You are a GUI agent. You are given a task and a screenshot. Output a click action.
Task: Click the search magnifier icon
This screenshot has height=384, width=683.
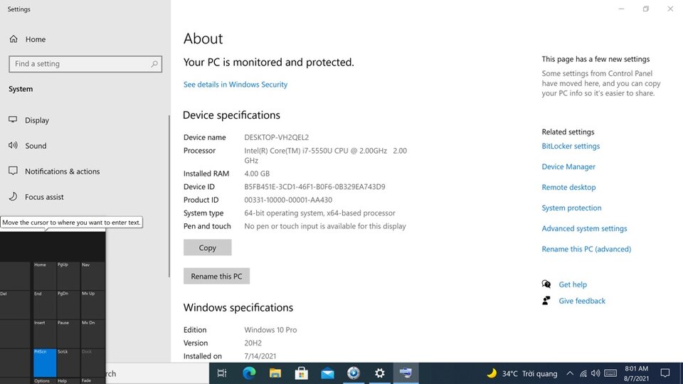(x=154, y=64)
